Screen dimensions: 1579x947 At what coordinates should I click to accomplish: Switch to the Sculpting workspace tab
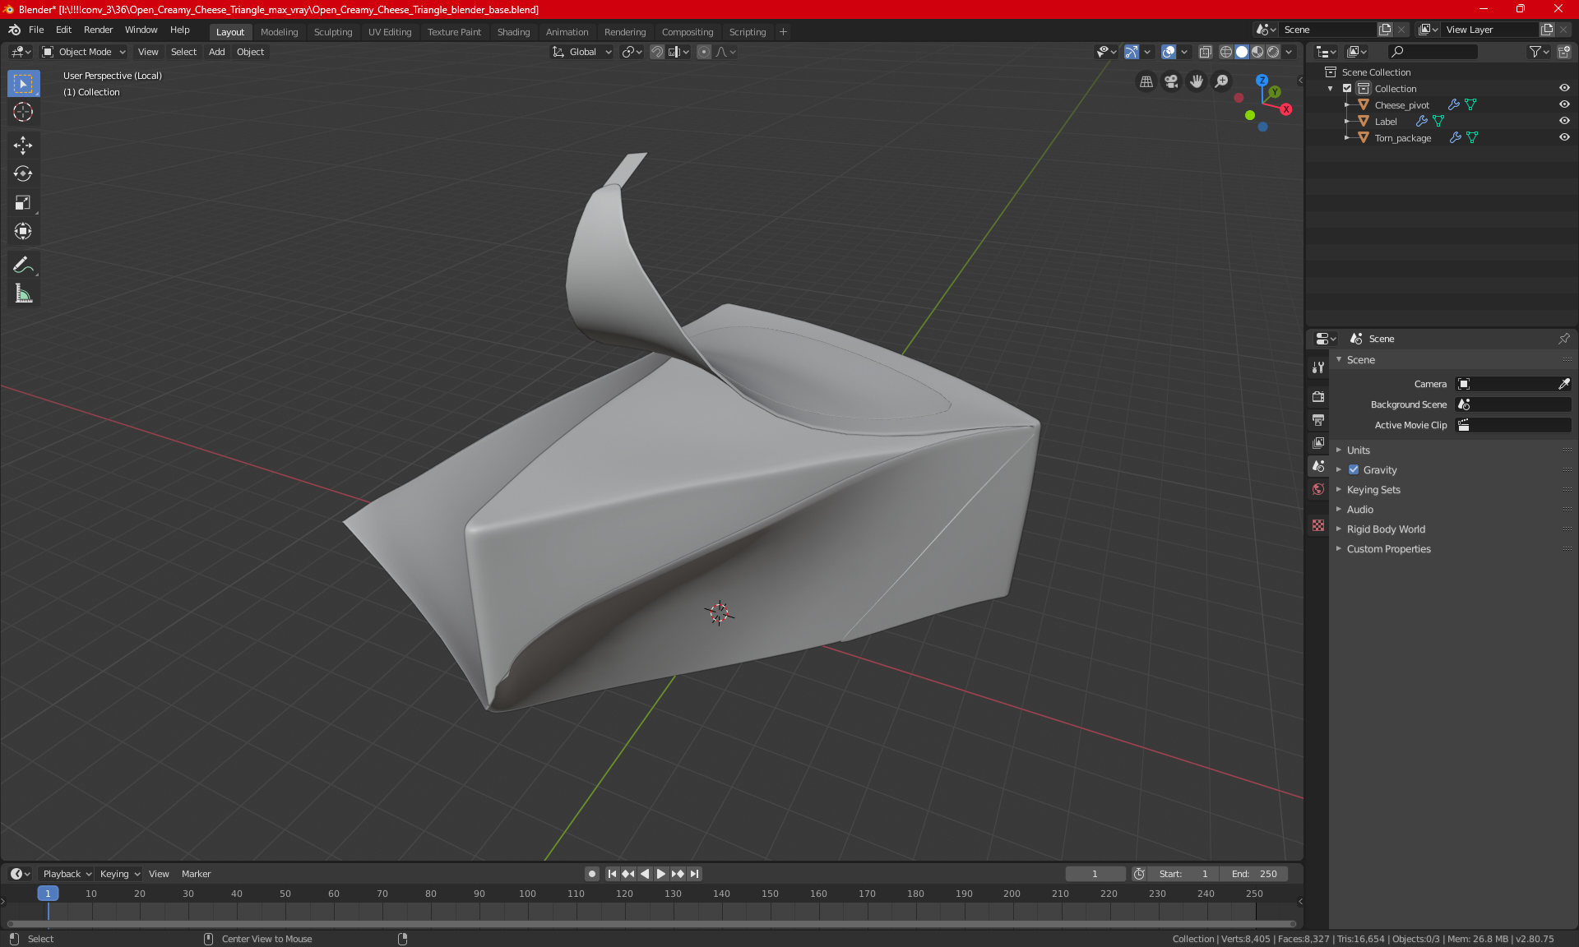pyautogui.click(x=332, y=32)
